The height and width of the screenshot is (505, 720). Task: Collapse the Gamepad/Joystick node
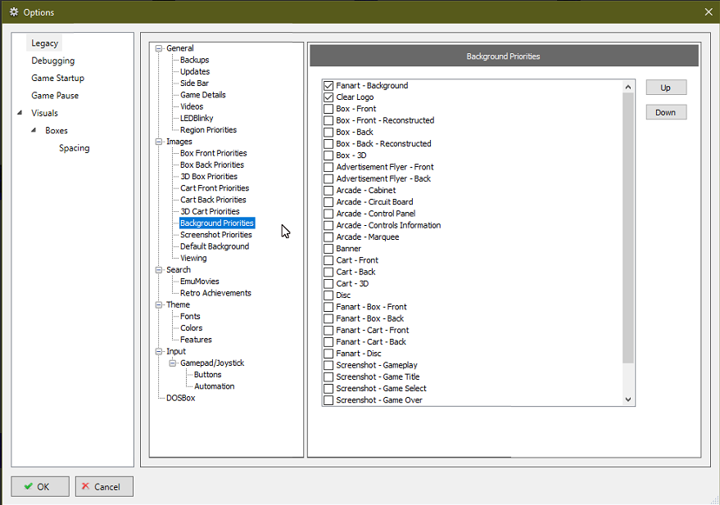173,363
